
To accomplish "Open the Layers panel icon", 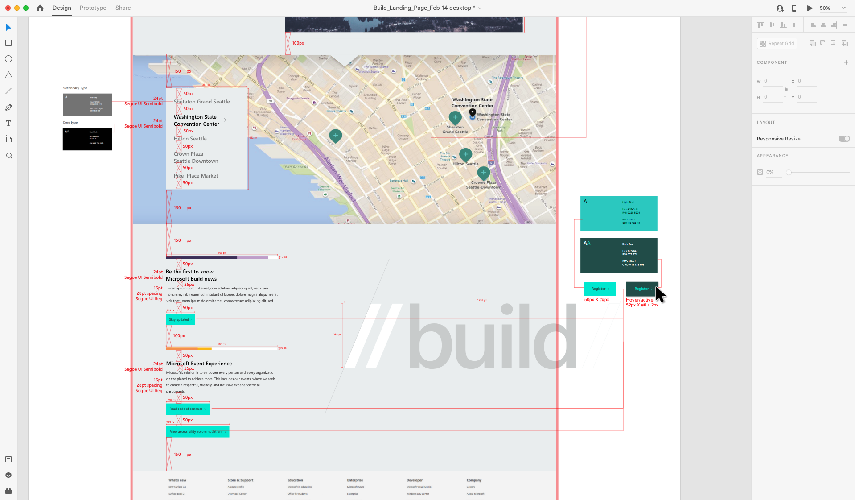I will pos(8,475).
